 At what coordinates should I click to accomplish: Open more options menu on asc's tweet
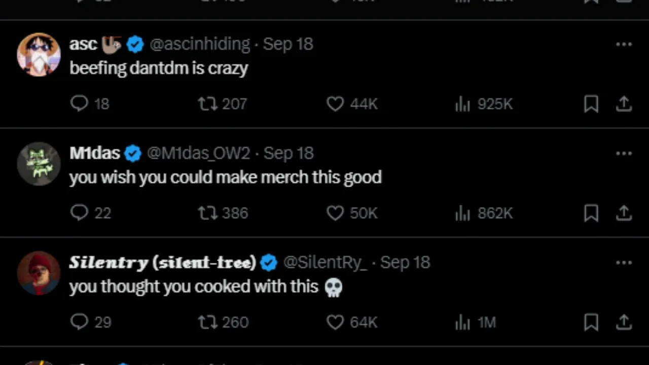[x=624, y=44]
